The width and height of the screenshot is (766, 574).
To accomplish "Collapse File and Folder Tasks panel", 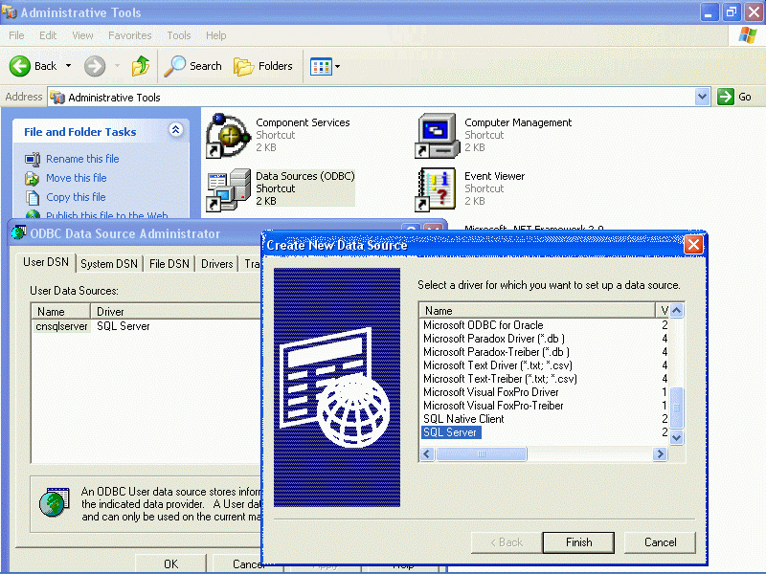I will (x=176, y=129).
